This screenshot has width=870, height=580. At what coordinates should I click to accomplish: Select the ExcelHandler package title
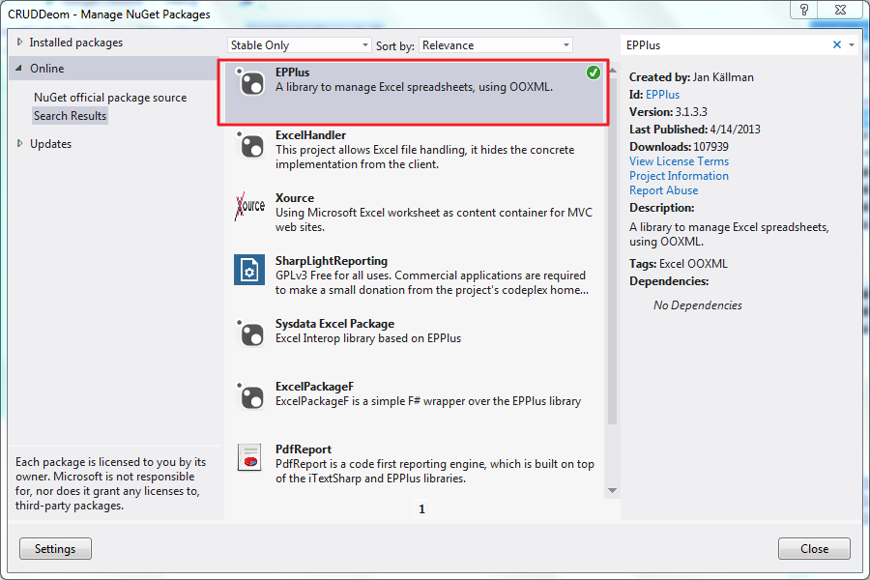(x=310, y=135)
